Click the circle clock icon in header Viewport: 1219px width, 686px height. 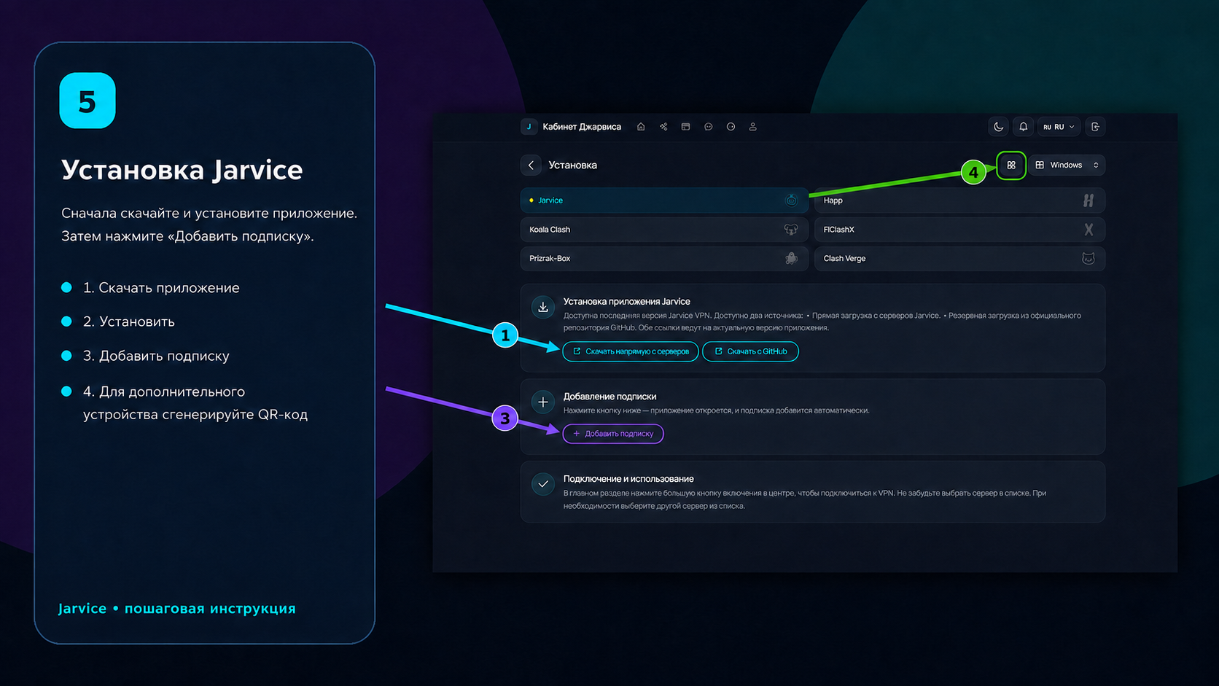click(731, 127)
